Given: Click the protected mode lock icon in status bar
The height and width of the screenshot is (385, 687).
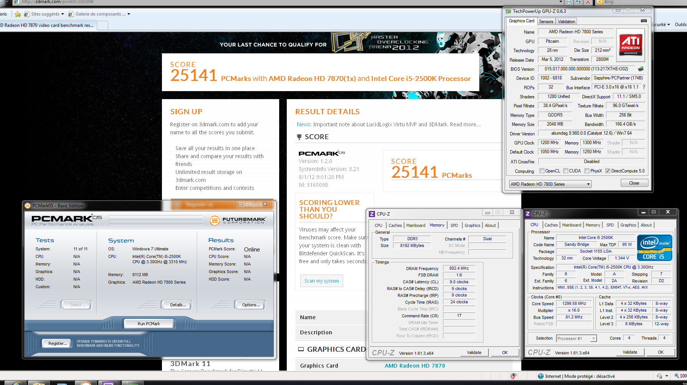Looking at the screenshot, I should pyautogui.click(x=659, y=376).
